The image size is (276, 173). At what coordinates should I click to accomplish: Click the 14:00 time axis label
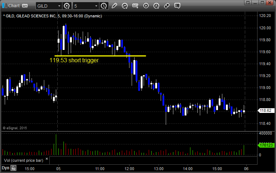click(x=188, y=169)
